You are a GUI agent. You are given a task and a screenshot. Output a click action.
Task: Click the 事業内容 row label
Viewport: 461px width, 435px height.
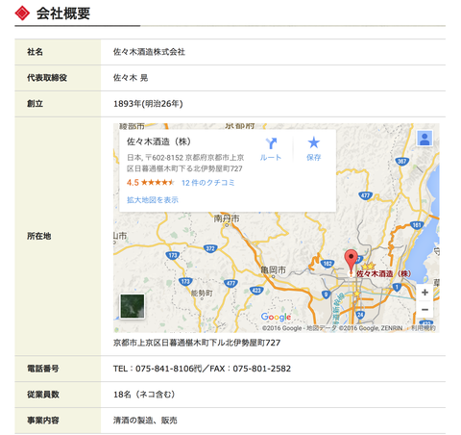tap(43, 421)
